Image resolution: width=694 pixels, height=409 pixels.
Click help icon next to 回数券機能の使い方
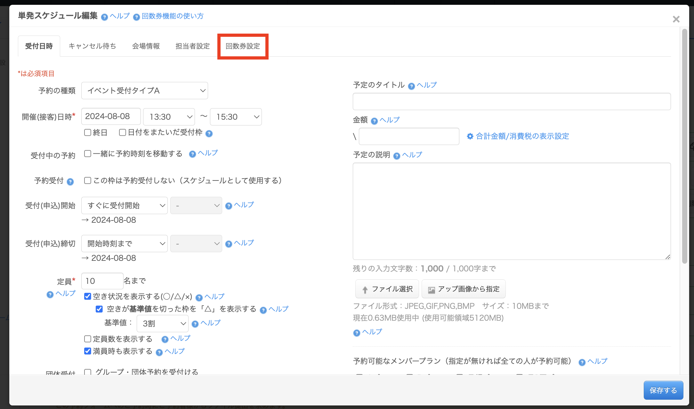[136, 17]
